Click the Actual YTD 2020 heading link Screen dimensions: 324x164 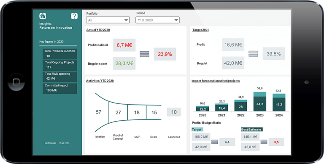(x=98, y=30)
